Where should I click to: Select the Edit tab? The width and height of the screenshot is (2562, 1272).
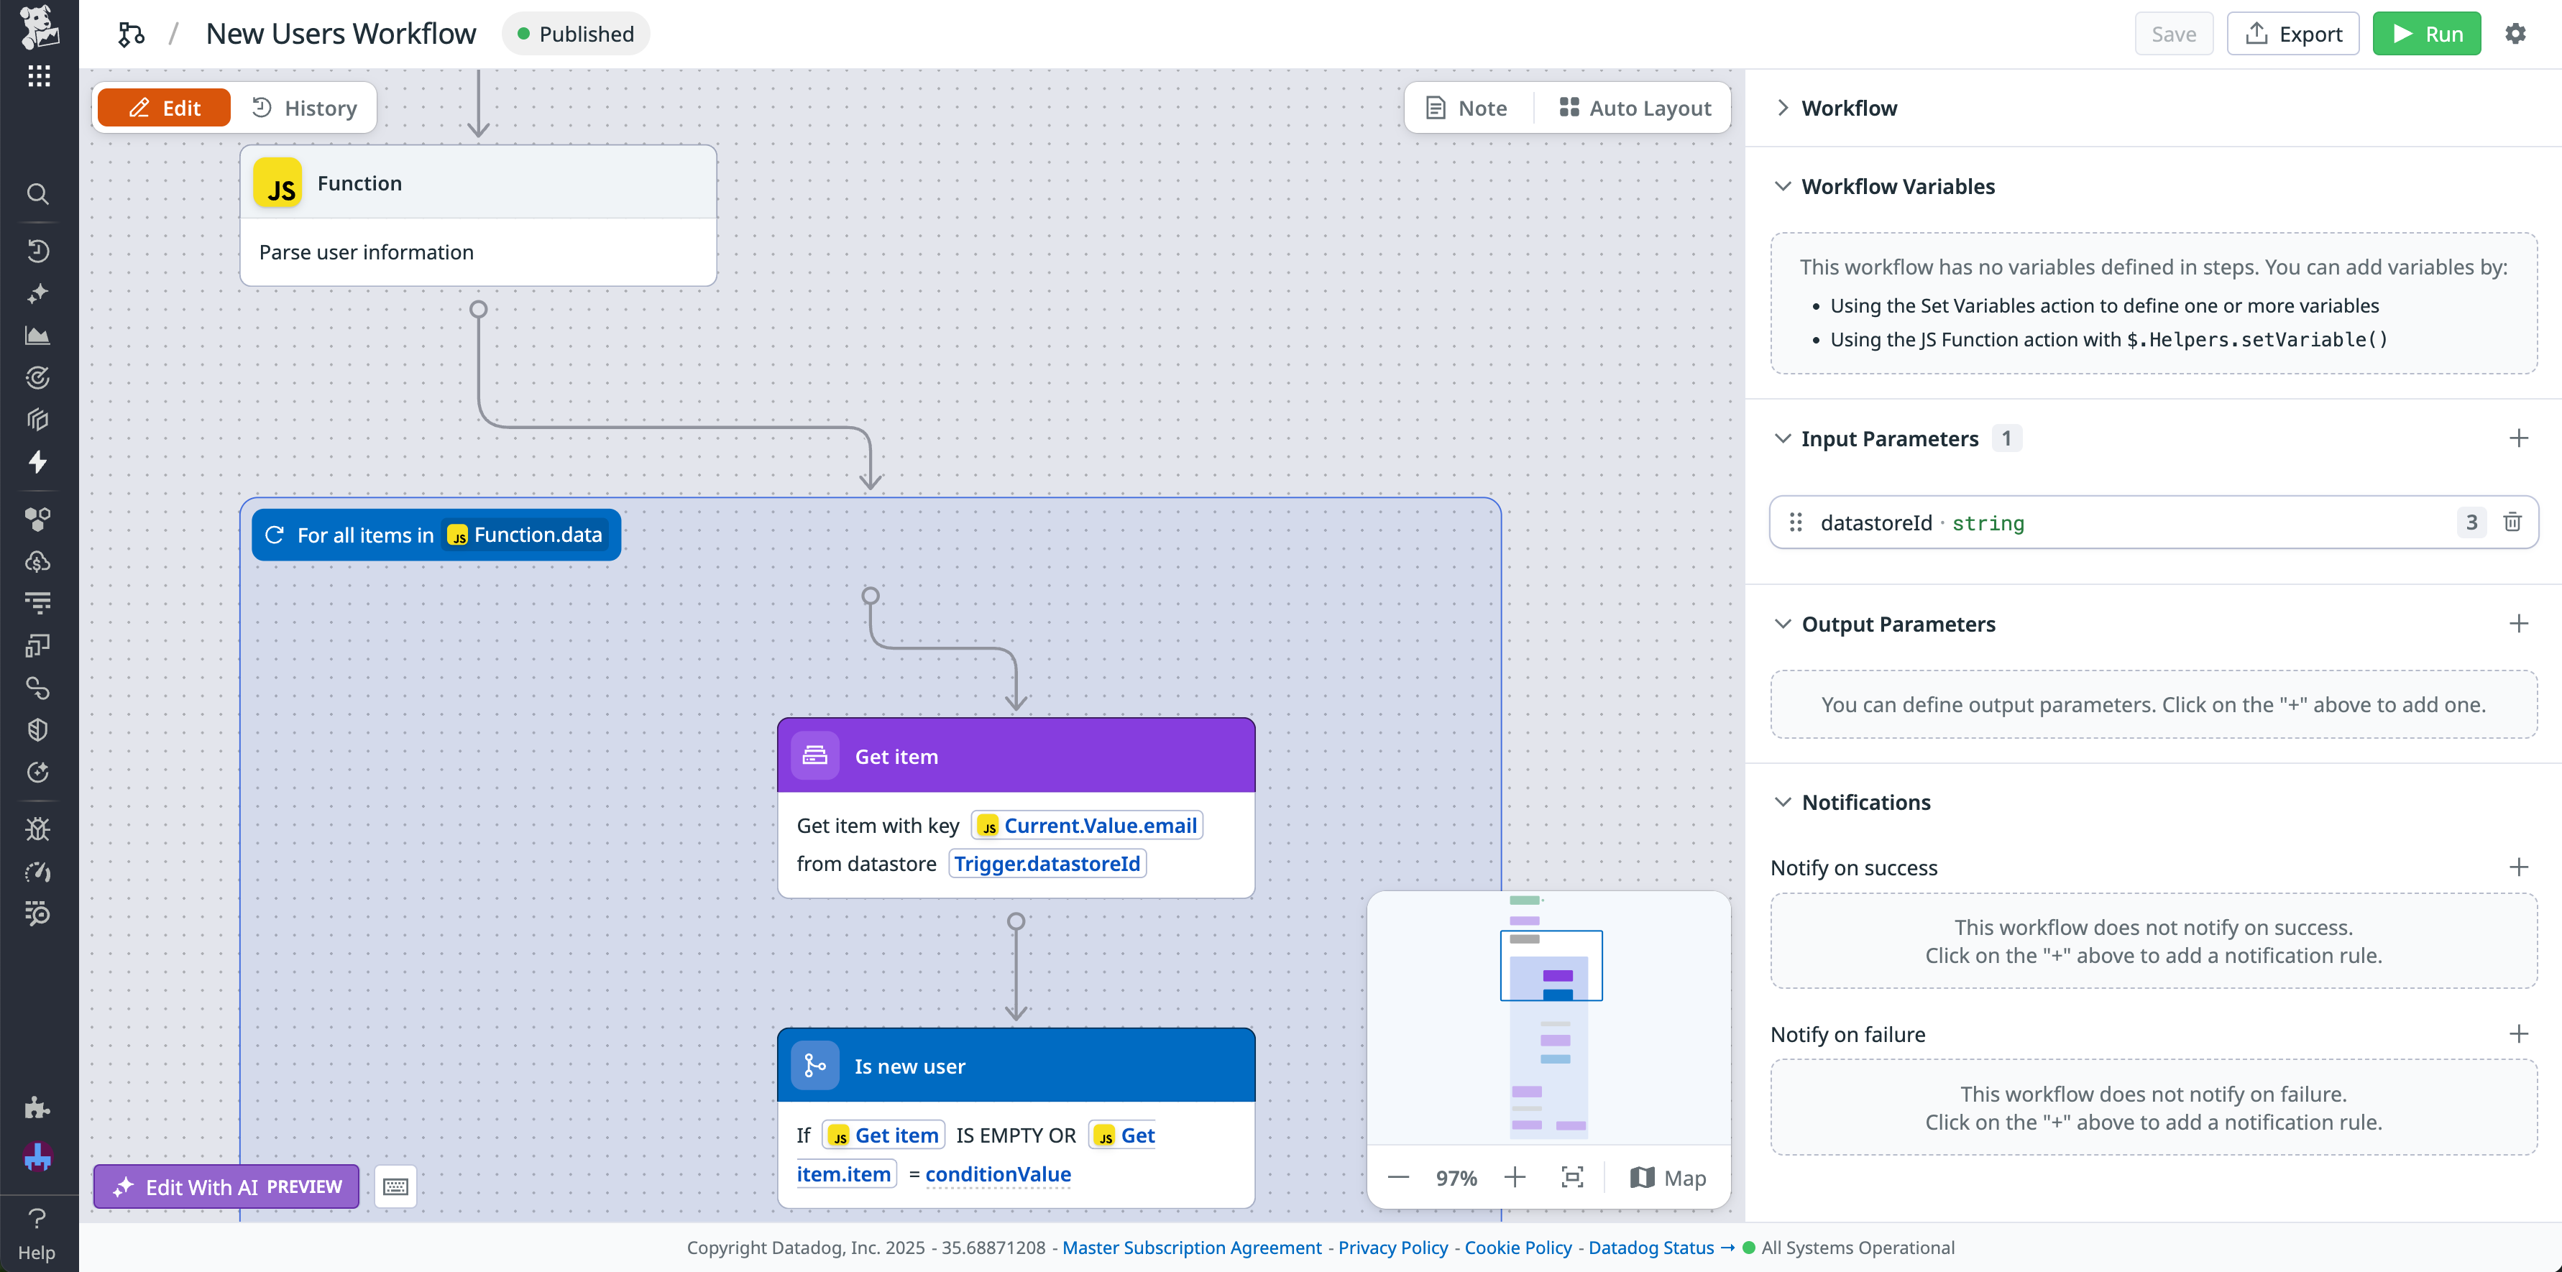coord(163,106)
